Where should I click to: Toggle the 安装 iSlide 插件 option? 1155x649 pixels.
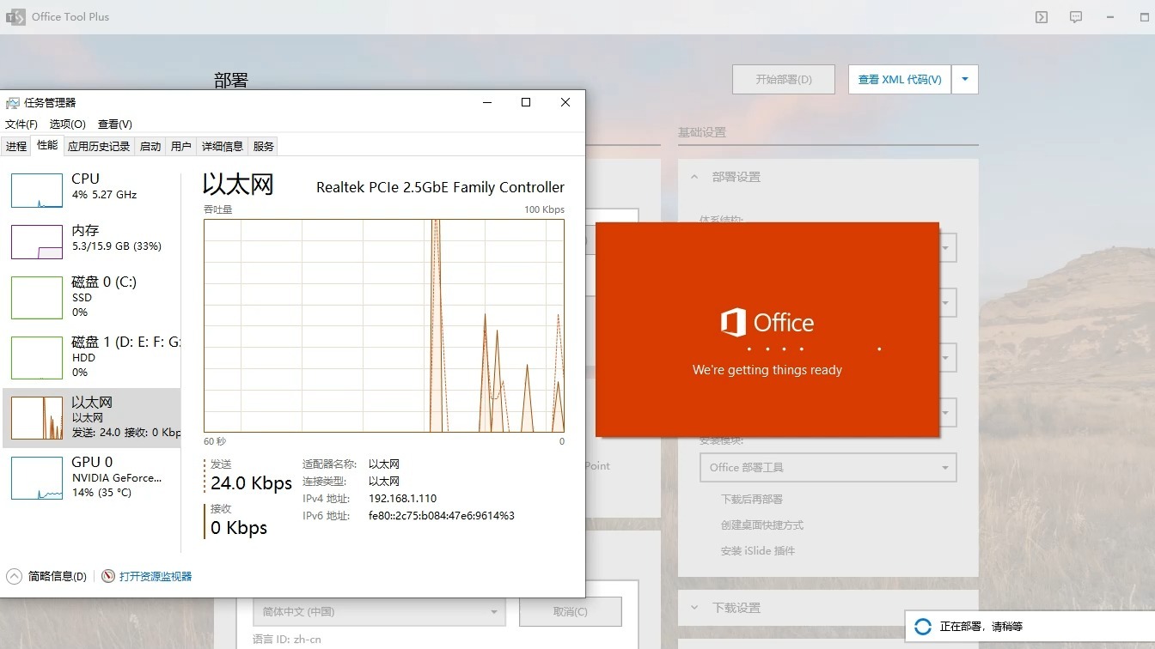coord(758,550)
